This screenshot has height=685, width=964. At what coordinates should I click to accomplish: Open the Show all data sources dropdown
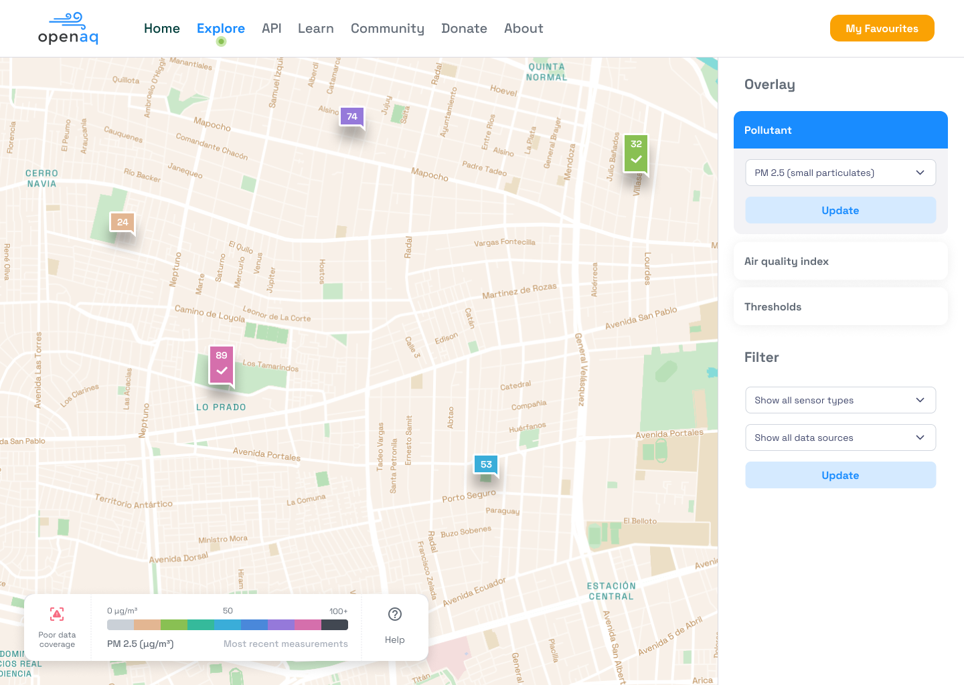click(840, 437)
